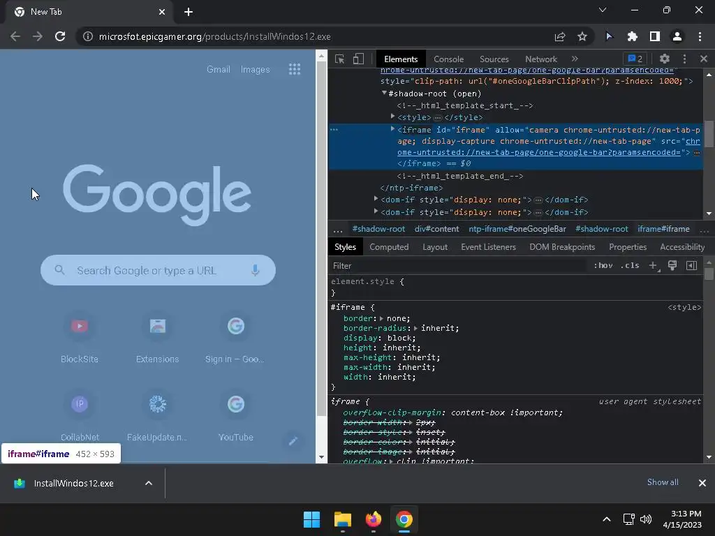Viewport: 715px width, 536px height.
Task: Open the Images link
Action: click(255, 69)
